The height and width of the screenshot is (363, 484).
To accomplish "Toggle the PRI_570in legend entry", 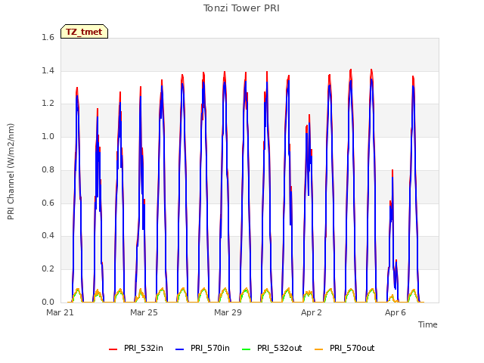I will point(203,348).
